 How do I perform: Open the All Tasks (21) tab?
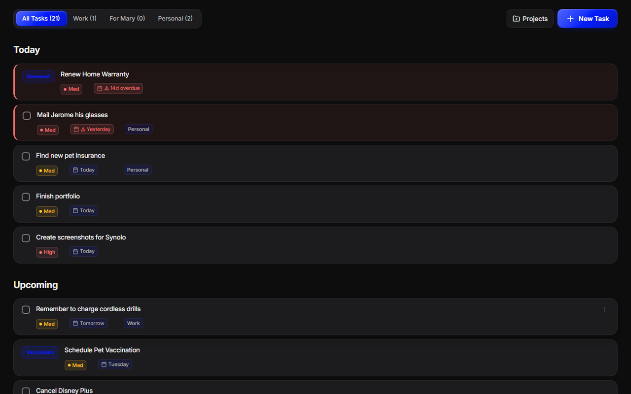click(x=41, y=19)
